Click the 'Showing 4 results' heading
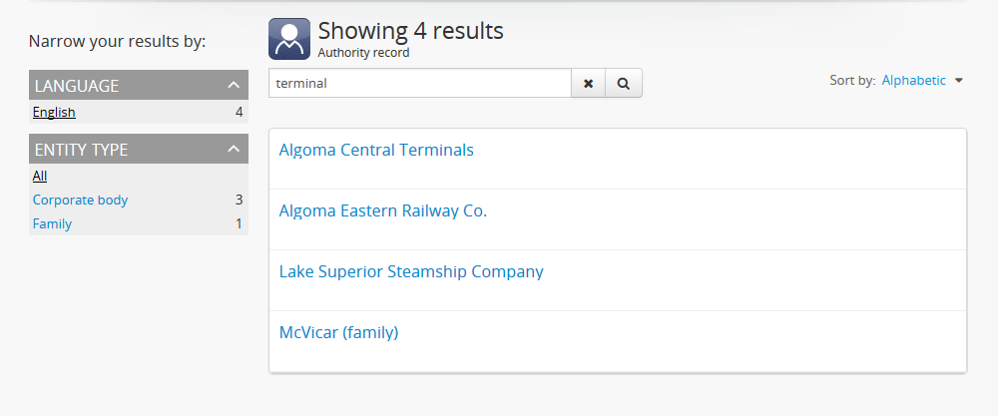Viewport: 998px width, 416px height. tap(410, 31)
